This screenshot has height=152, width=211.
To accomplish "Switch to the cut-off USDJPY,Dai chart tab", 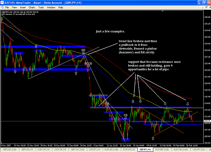I will coord(199,149).
